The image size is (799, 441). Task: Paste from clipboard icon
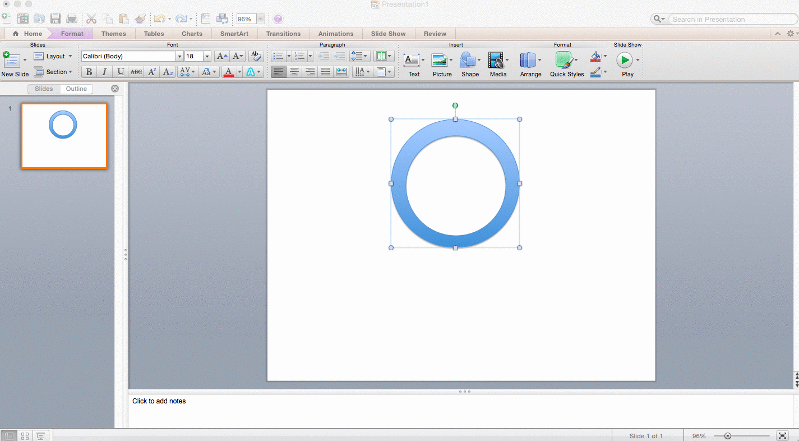point(124,19)
